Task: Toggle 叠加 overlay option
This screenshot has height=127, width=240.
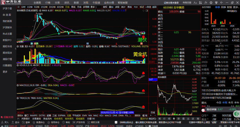Action: tap(111, 7)
